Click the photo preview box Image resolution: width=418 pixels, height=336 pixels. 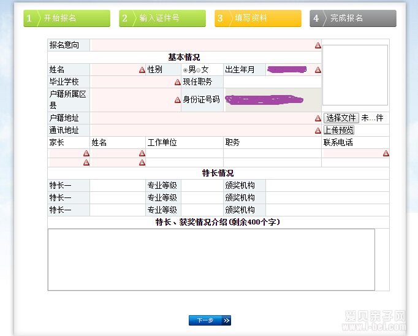pyautogui.click(x=355, y=75)
